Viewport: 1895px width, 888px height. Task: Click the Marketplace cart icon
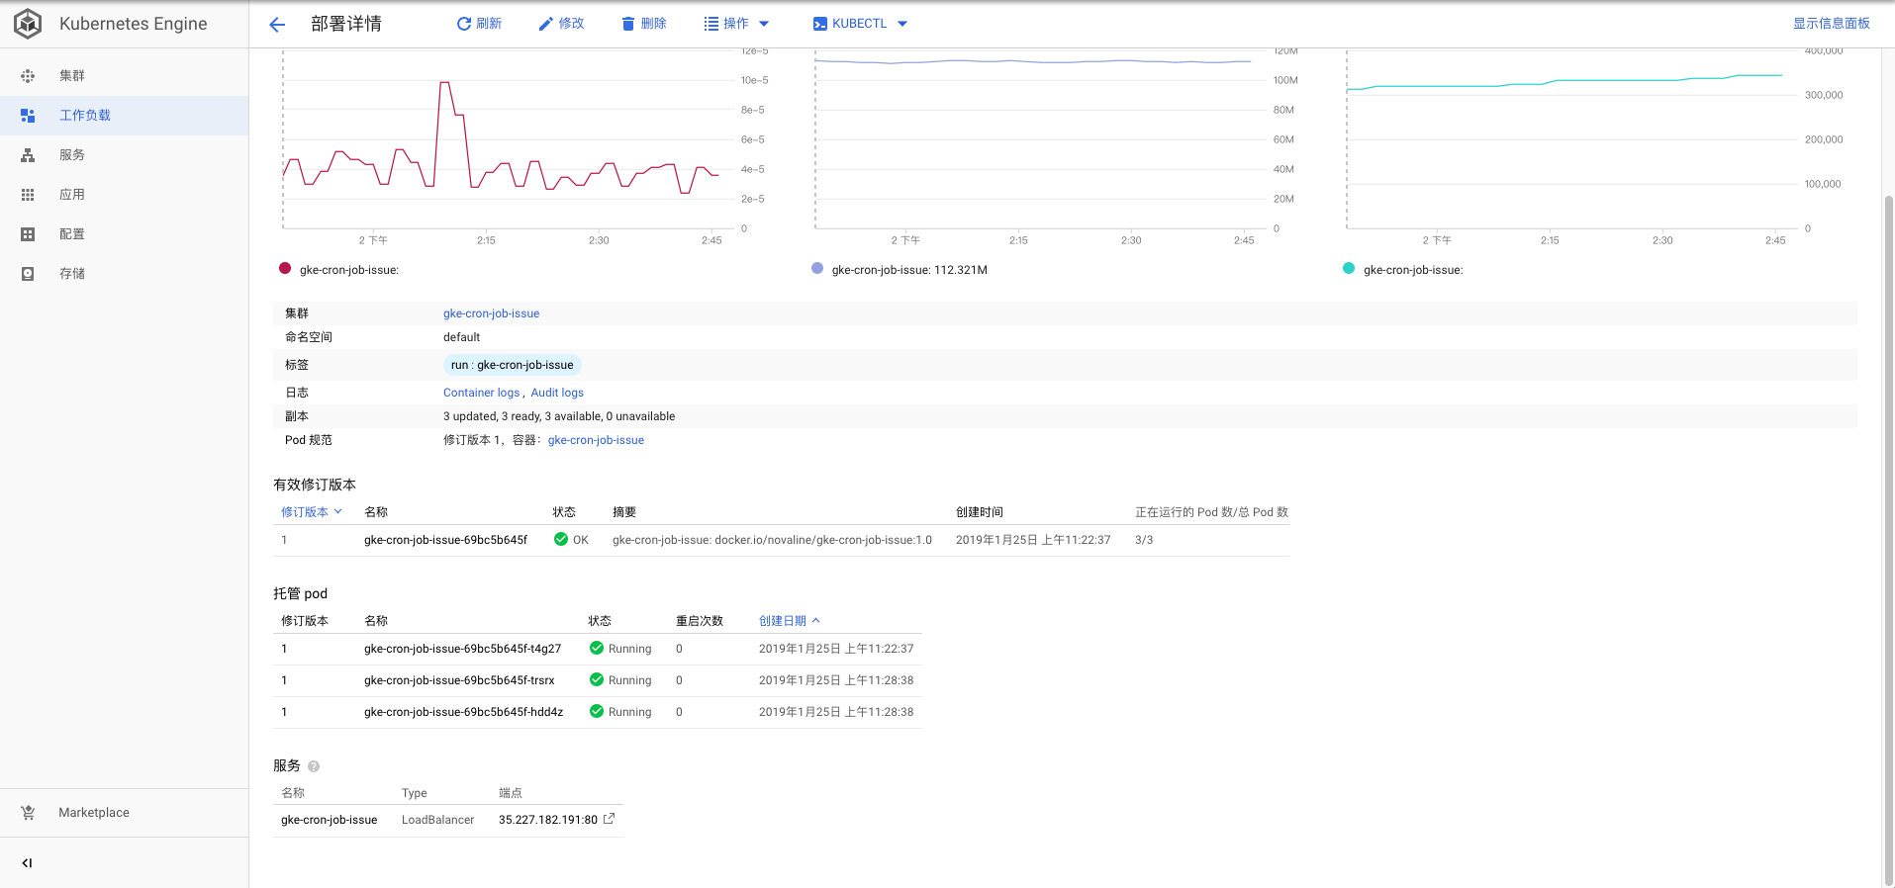pyautogui.click(x=28, y=813)
